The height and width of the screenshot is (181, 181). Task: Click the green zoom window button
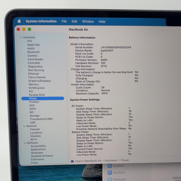[30, 29]
